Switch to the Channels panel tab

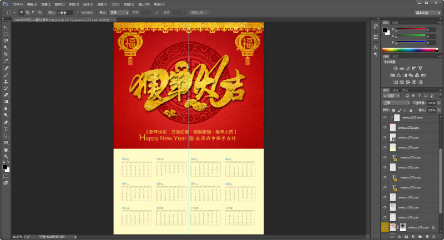coord(395,90)
